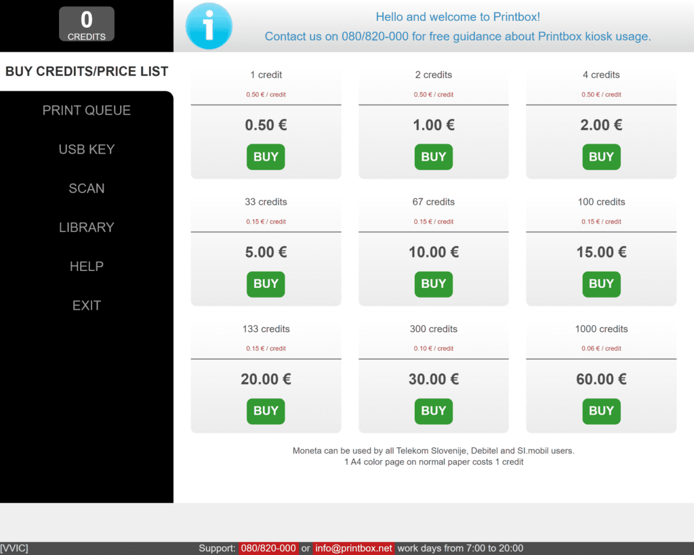The width and height of the screenshot is (694, 555).
Task: Buy 100 credits for 15.00 €
Action: (x=601, y=284)
